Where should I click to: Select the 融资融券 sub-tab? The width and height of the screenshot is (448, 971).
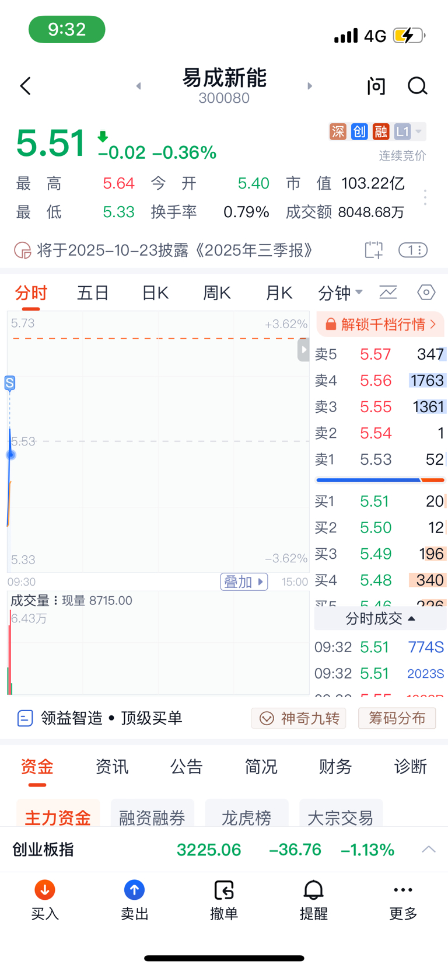[152, 813]
